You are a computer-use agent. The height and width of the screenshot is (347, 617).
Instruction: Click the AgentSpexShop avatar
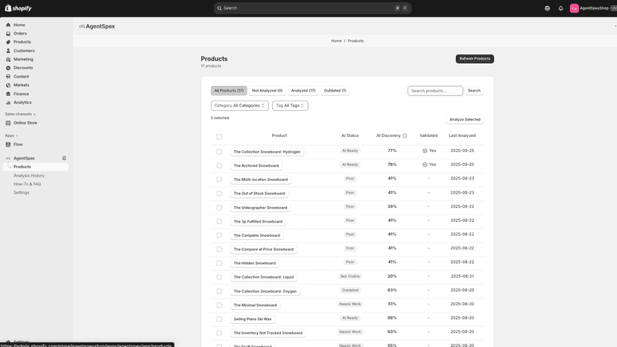pyautogui.click(x=574, y=8)
